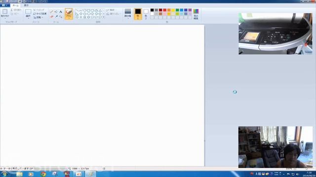The width and height of the screenshot is (316, 177).
Task: Expand the Shapes gallery list
Action: coord(104,17)
